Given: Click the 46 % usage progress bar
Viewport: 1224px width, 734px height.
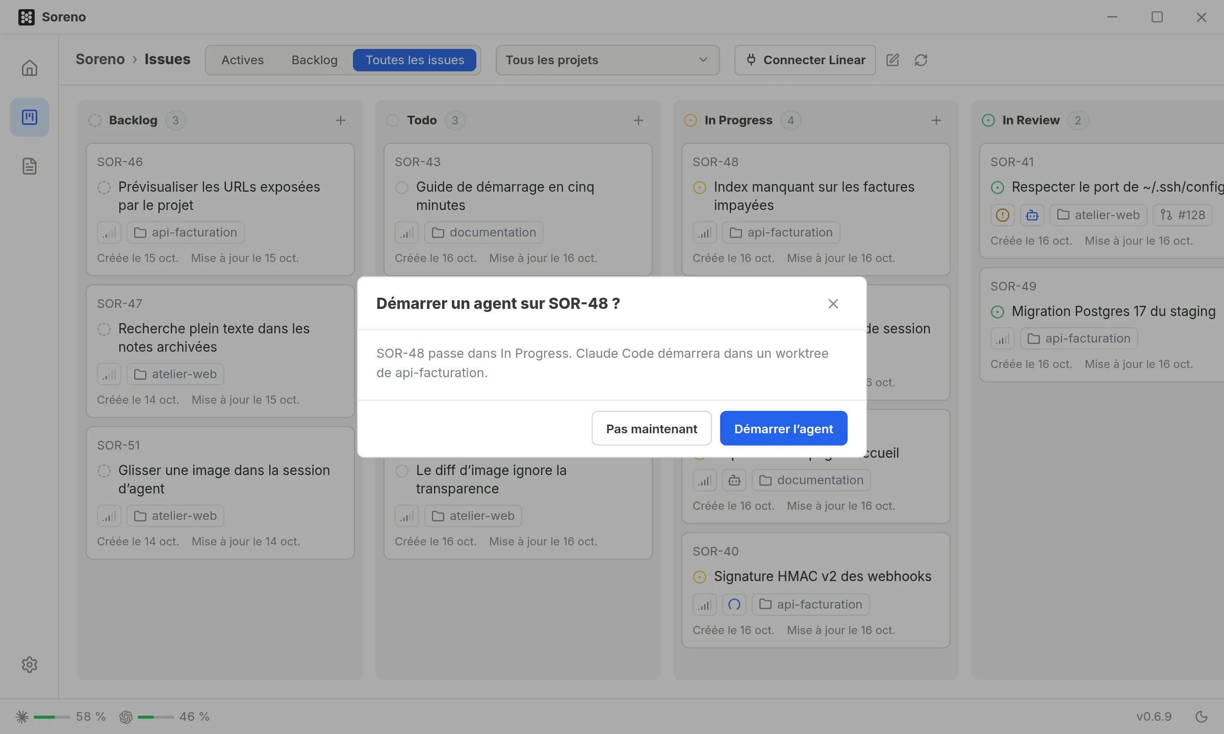Looking at the screenshot, I should (x=156, y=717).
